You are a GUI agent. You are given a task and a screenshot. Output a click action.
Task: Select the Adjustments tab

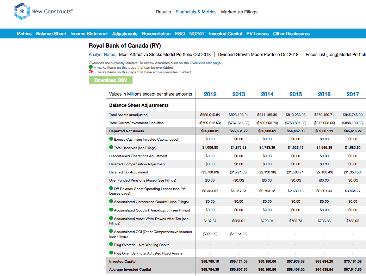pos(125,33)
